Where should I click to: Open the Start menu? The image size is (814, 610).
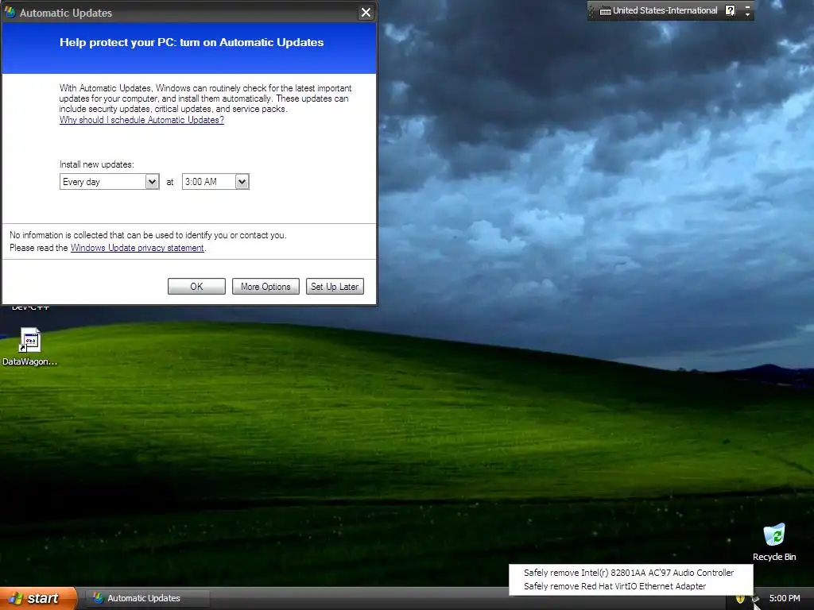point(38,599)
